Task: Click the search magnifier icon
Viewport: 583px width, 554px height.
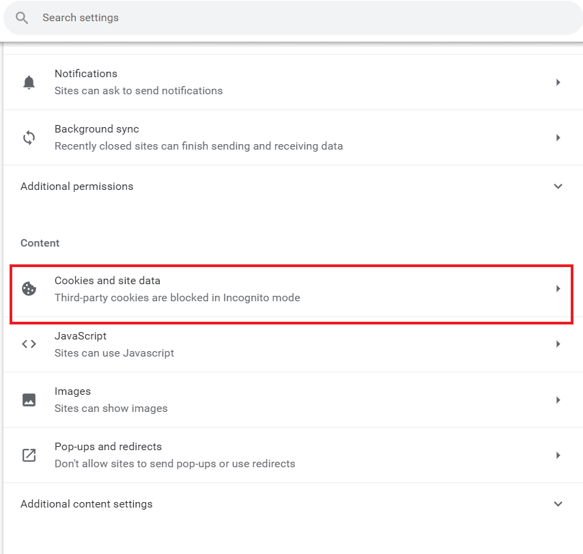Action: pos(22,18)
